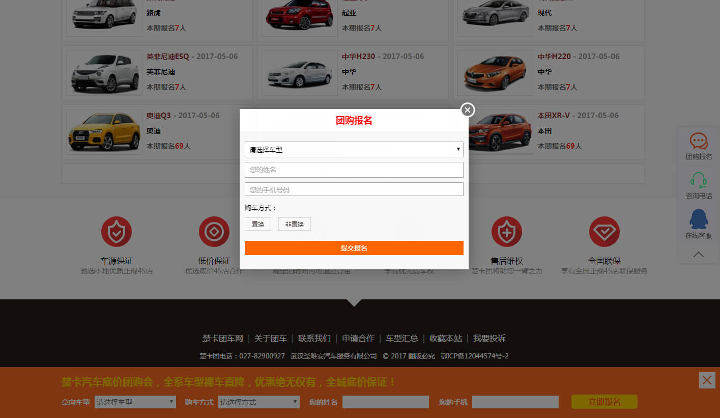The width and height of the screenshot is (720, 418).
Task: Open the 联系我们 footer link
Action: coord(314,339)
